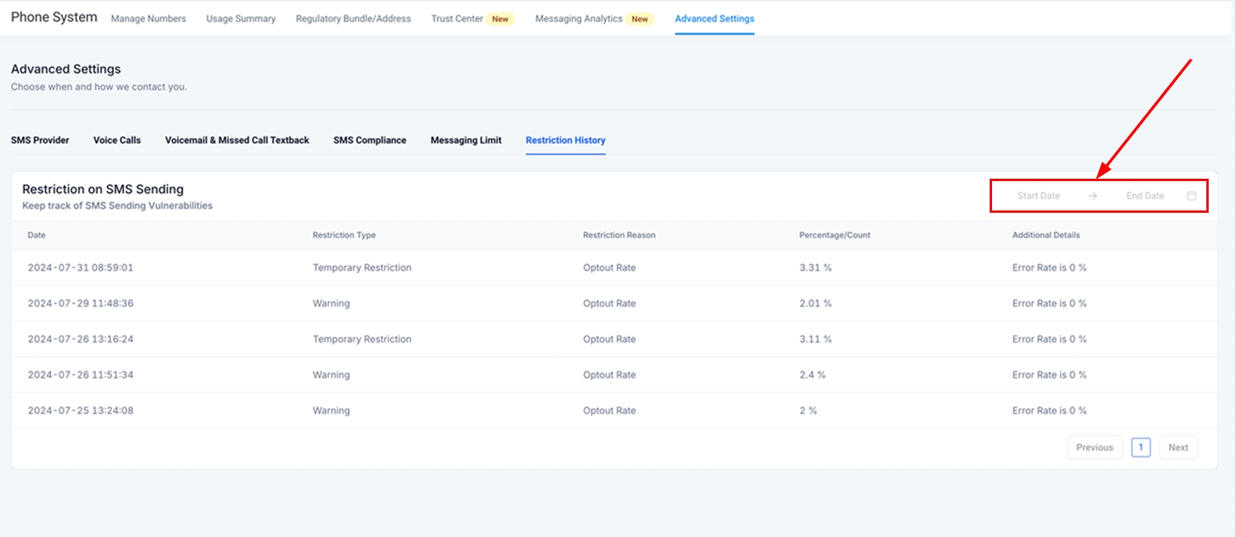Viewport: 1235px width, 537px height.
Task: Select the SMS Compliance sub-tab
Action: pos(370,140)
